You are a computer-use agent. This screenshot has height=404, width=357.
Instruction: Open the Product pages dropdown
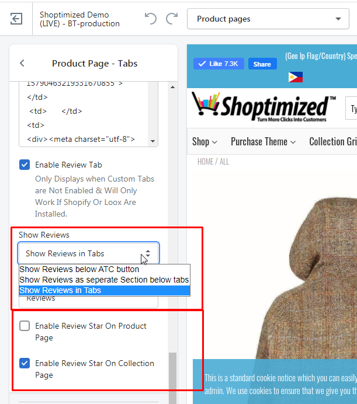(x=268, y=19)
